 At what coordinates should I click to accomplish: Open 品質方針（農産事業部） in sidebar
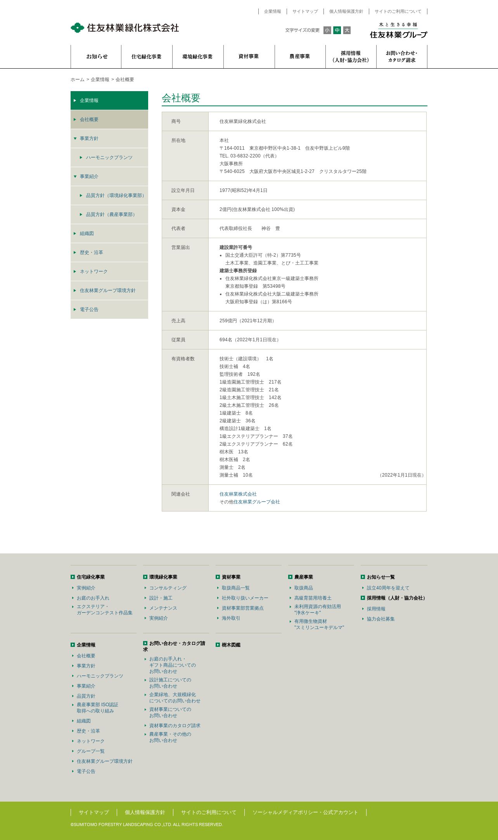pos(109,214)
